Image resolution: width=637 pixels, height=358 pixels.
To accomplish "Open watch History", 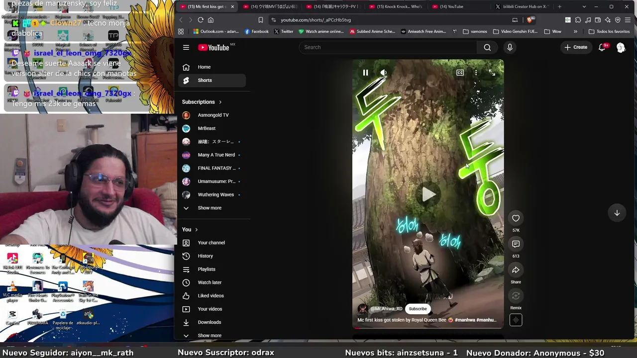I will [x=212, y=256].
